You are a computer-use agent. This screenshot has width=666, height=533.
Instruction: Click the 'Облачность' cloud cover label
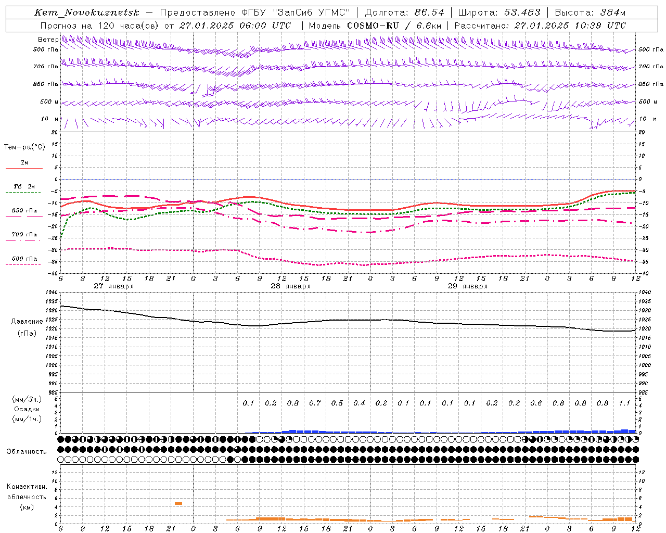(x=27, y=451)
